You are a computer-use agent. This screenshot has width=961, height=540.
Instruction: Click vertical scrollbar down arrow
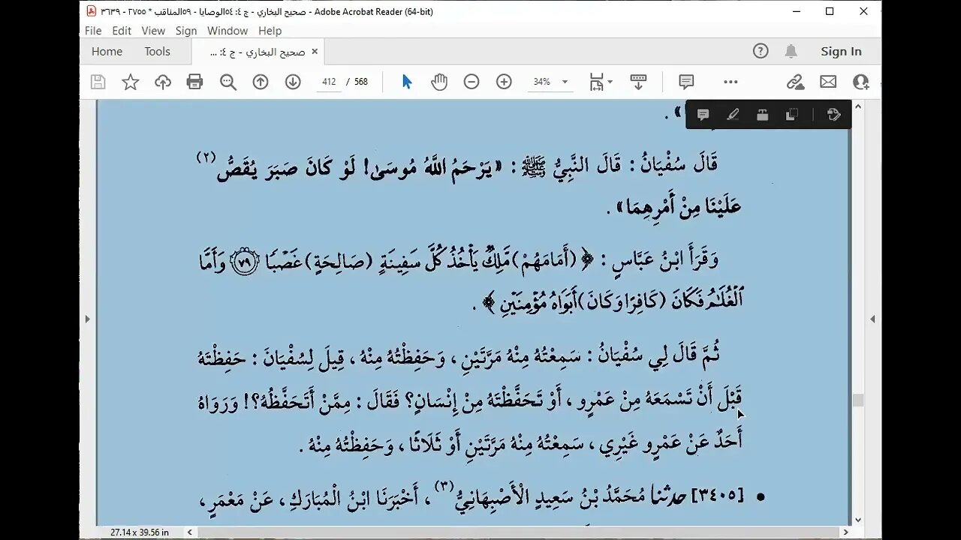[x=858, y=520]
